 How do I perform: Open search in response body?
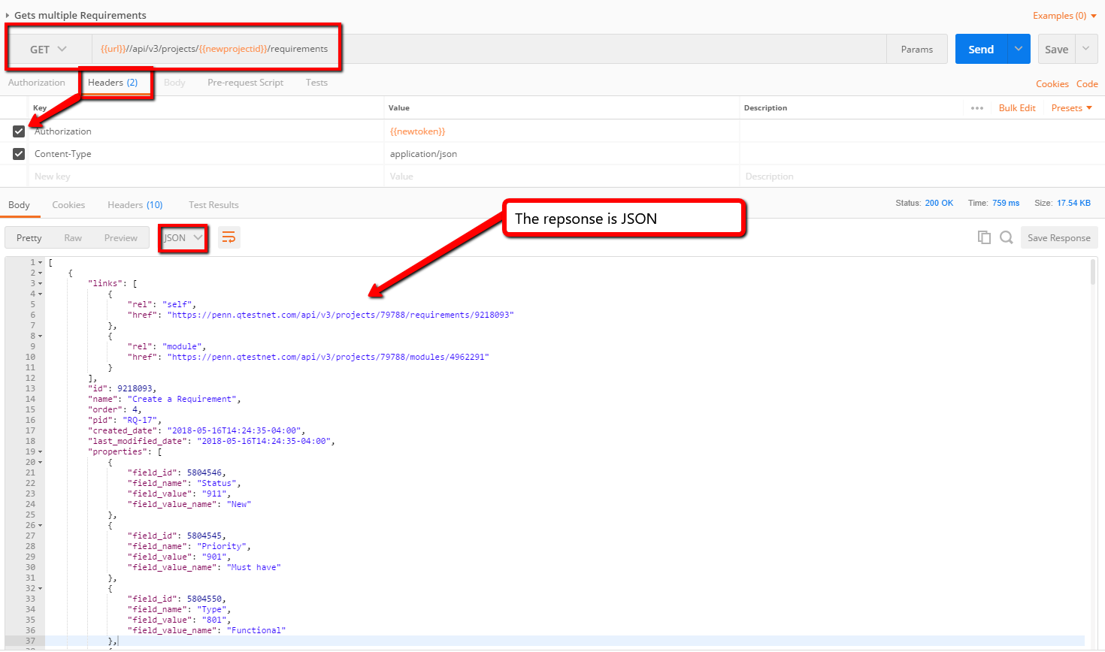click(x=1007, y=238)
